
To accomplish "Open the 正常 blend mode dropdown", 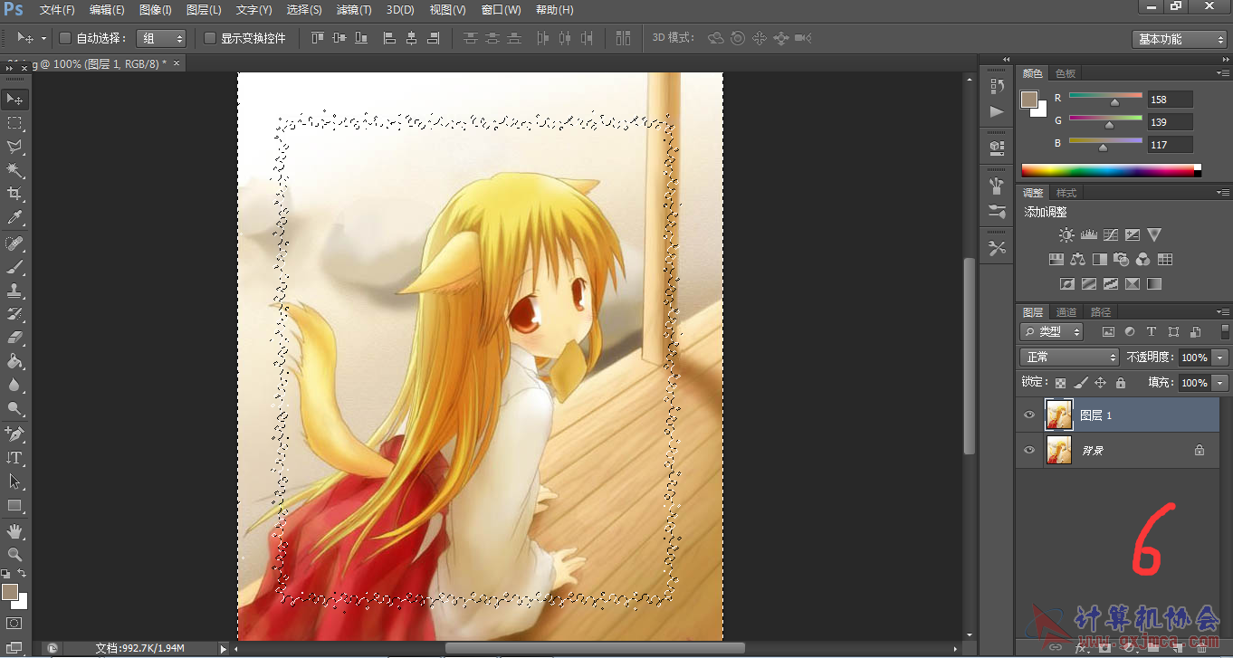I will tap(1069, 358).
